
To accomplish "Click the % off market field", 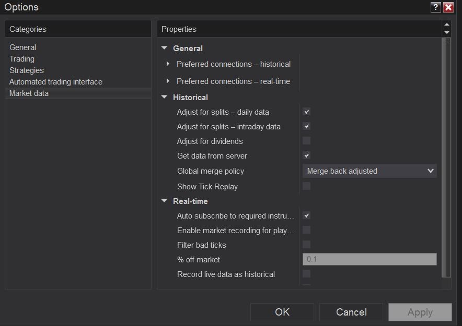I will pyautogui.click(x=369, y=259).
